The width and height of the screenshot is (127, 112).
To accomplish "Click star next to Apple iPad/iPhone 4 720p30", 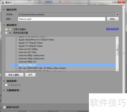I will (16, 40).
